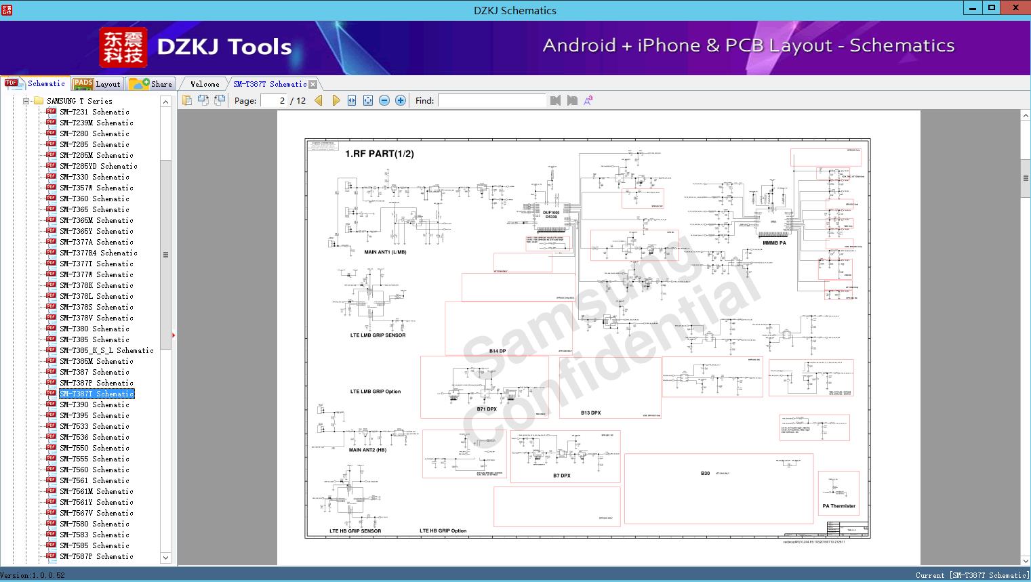Click the document view scroll-down arrow

click(x=1025, y=560)
